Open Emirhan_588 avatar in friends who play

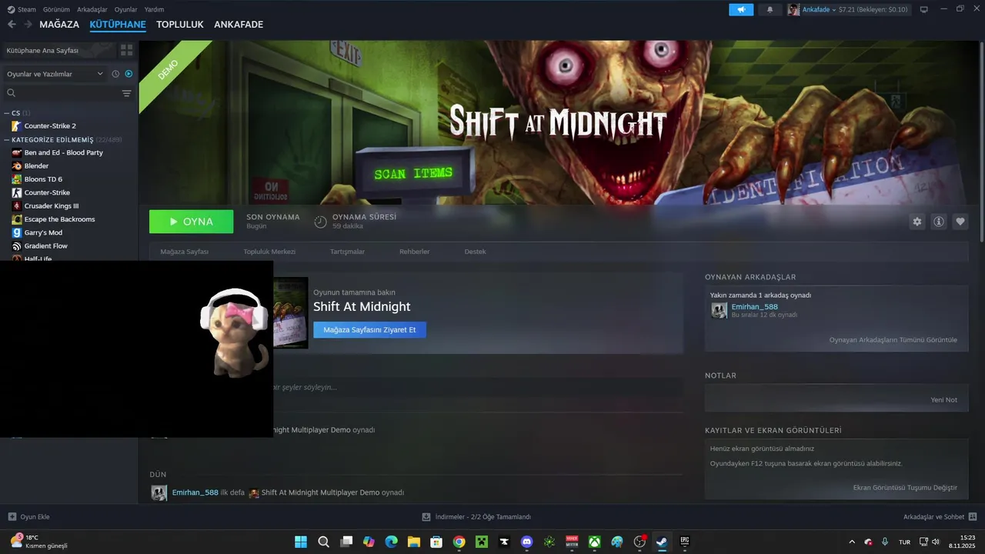coord(719,310)
